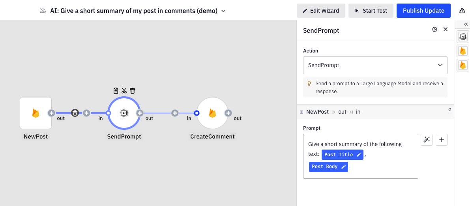Viewport: 470px width, 206px height.
Task: Open the Action dropdown showing SendPrompt
Action: click(375, 65)
